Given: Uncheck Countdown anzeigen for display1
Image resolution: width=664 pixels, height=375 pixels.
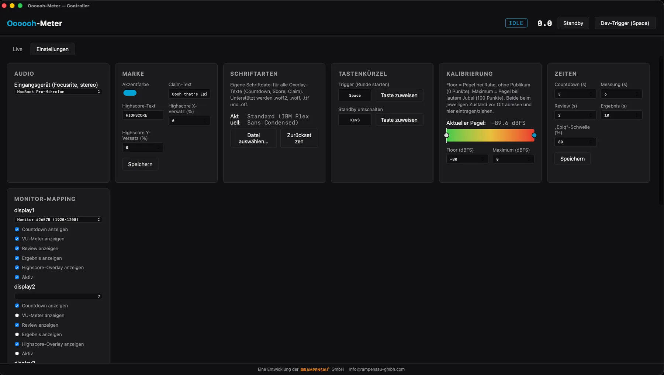Looking at the screenshot, I should coord(17,229).
